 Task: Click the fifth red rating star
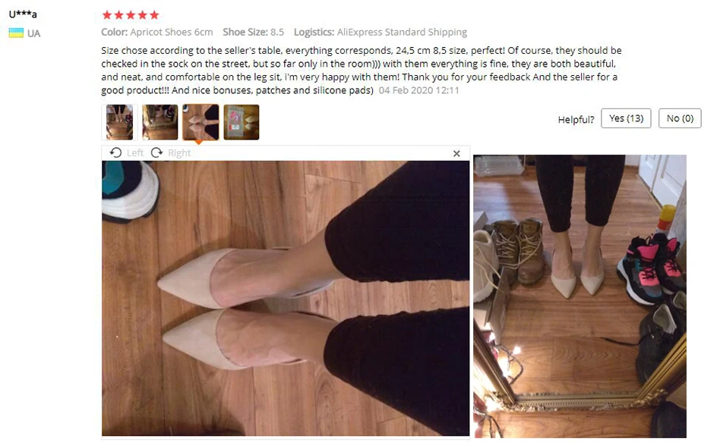154,15
